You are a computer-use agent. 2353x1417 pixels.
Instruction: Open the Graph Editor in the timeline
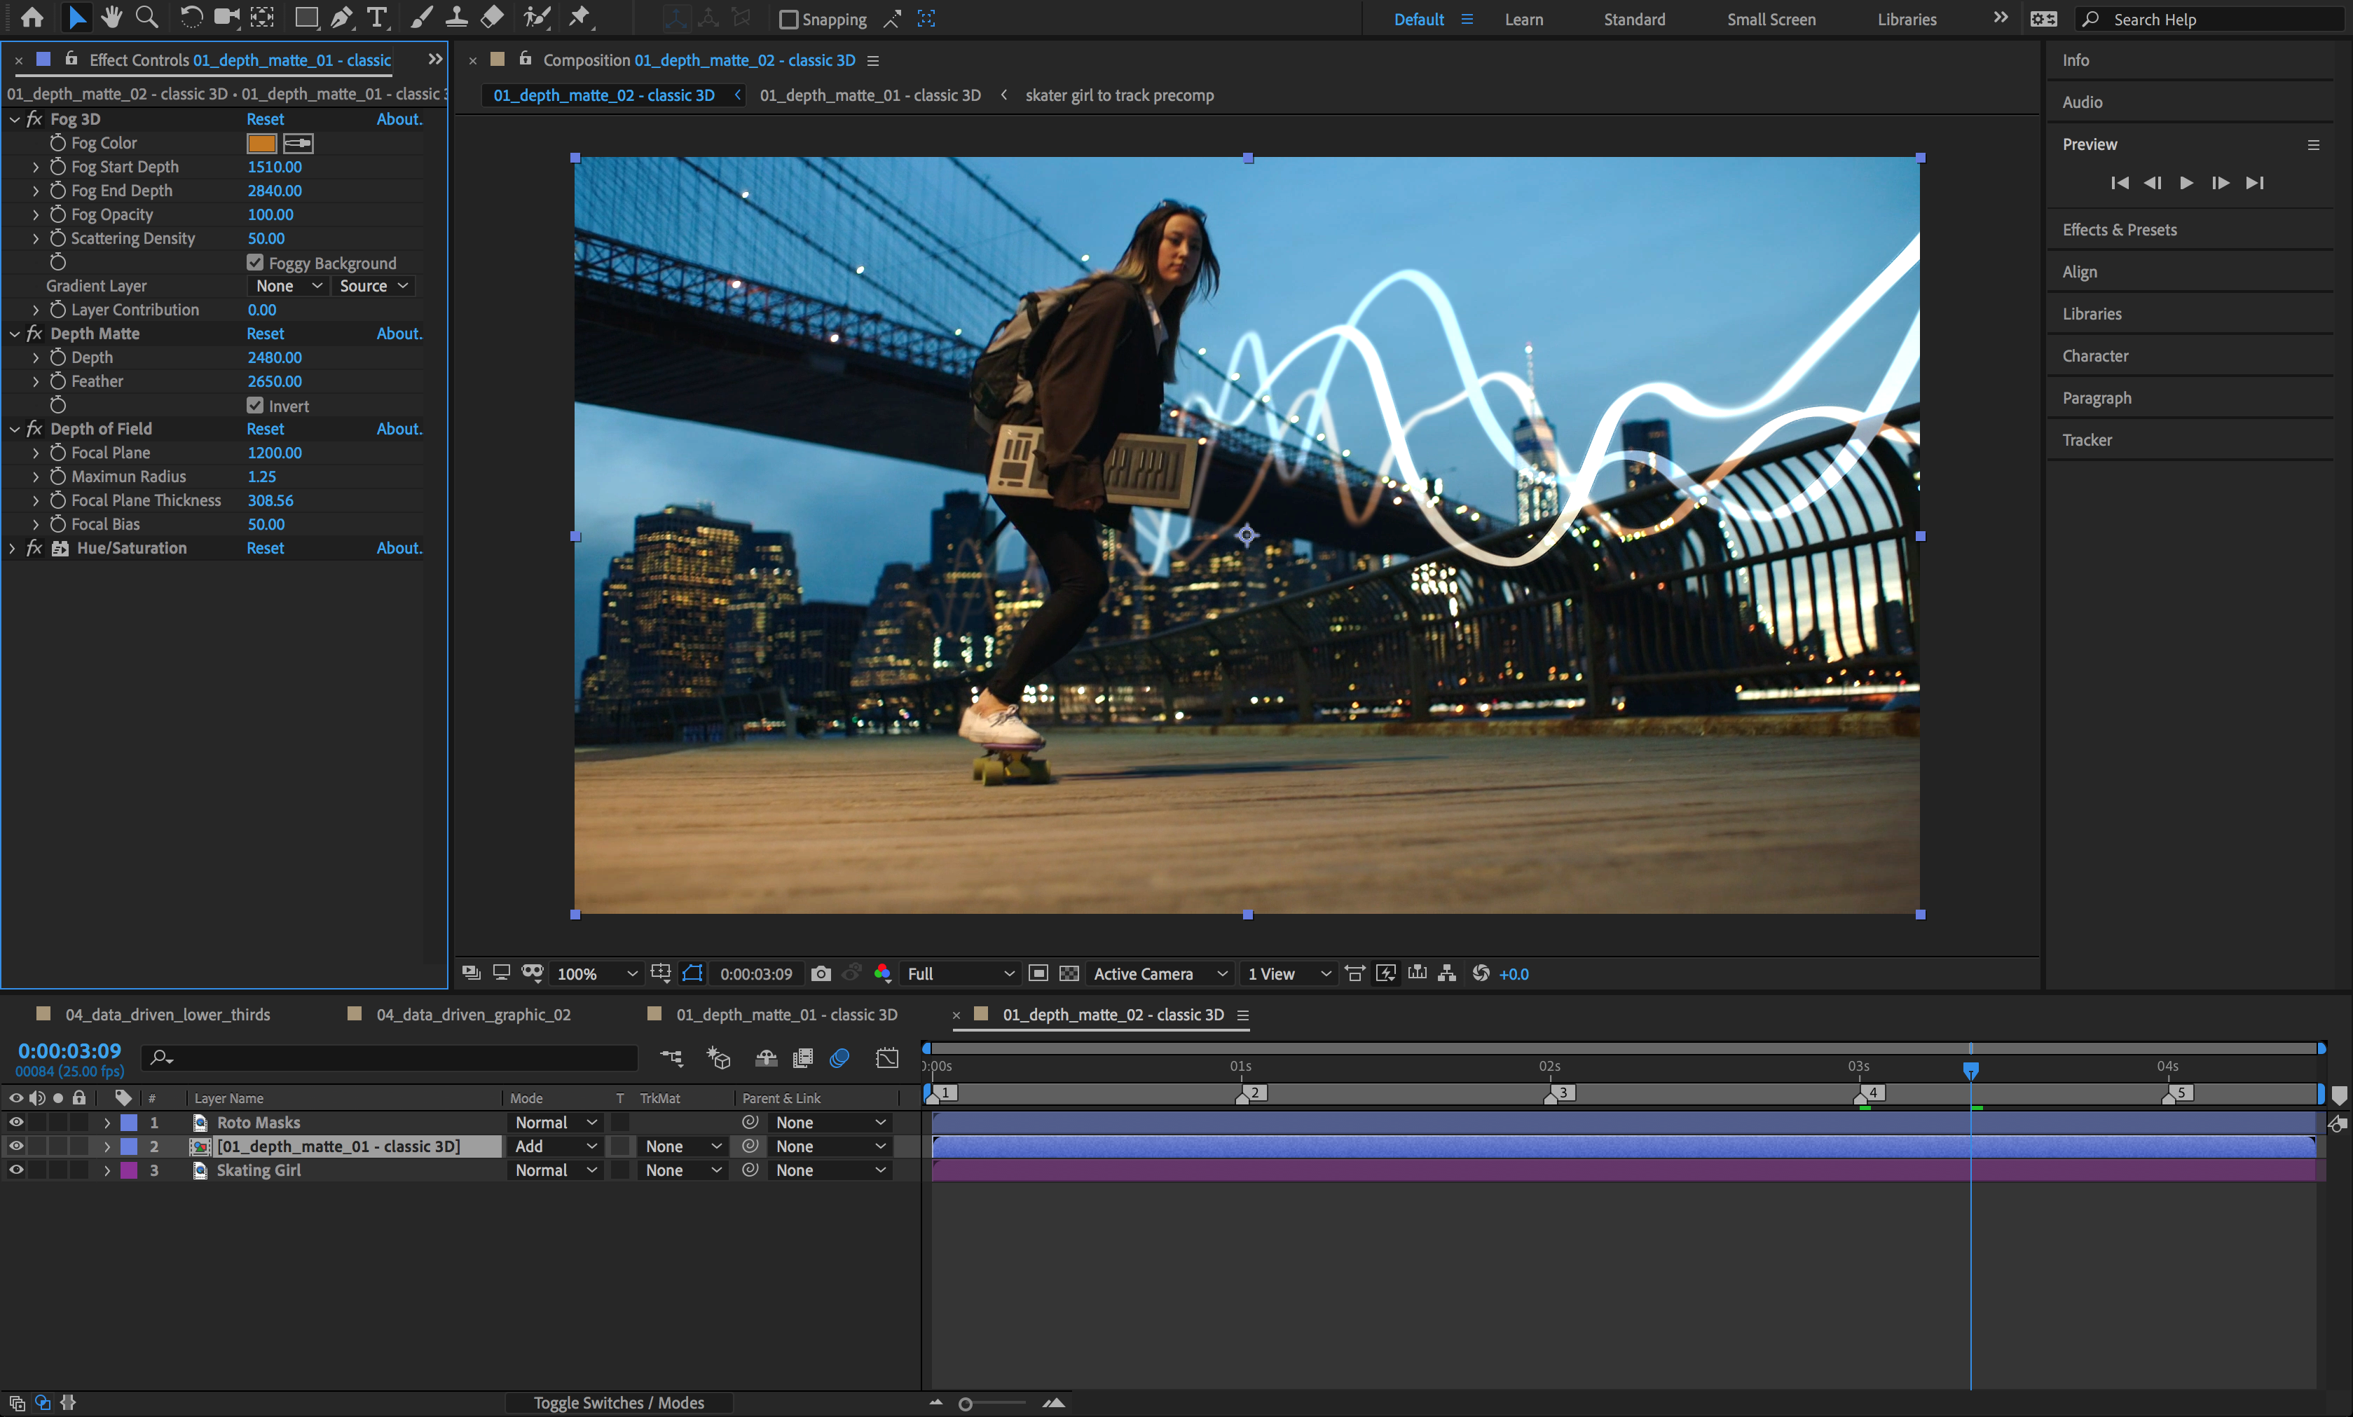point(887,1058)
